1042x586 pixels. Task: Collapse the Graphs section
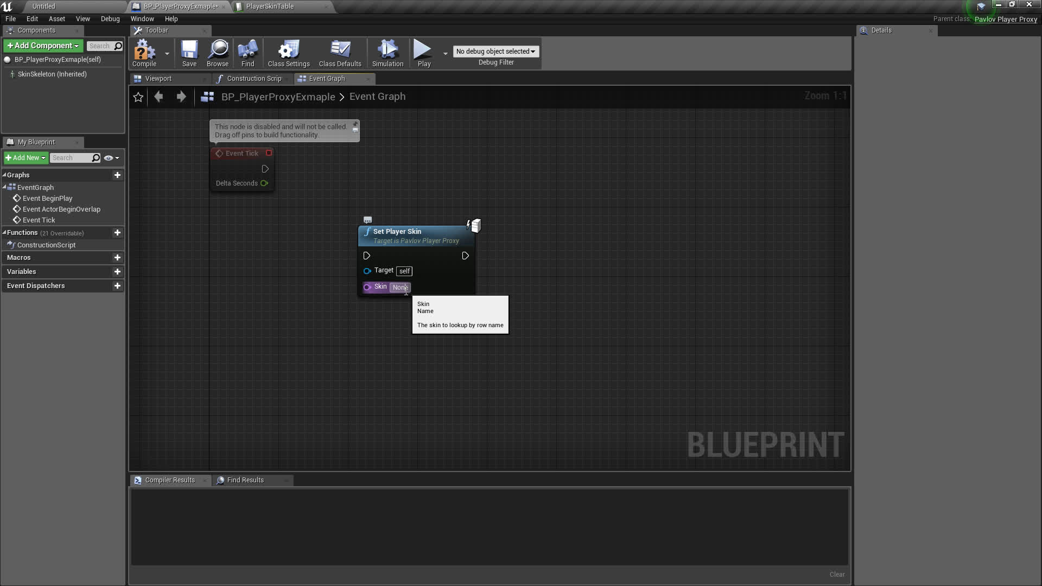(x=4, y=175)
